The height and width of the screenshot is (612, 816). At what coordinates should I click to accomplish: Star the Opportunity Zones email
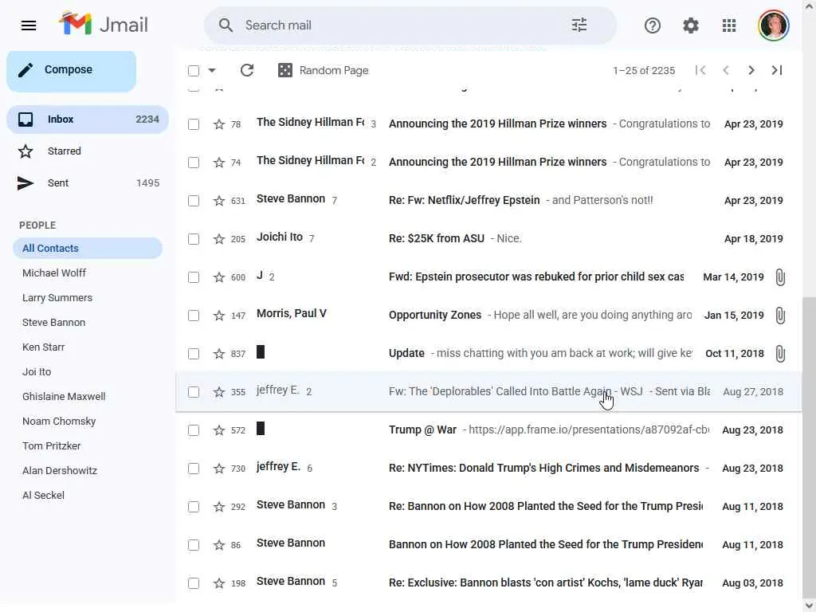[219, 316]
